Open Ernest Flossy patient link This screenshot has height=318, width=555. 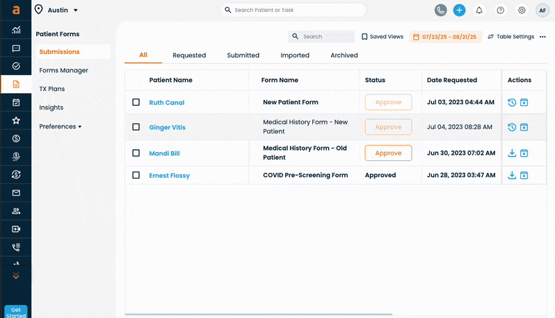pyautogui.click(x=169, y=176)
